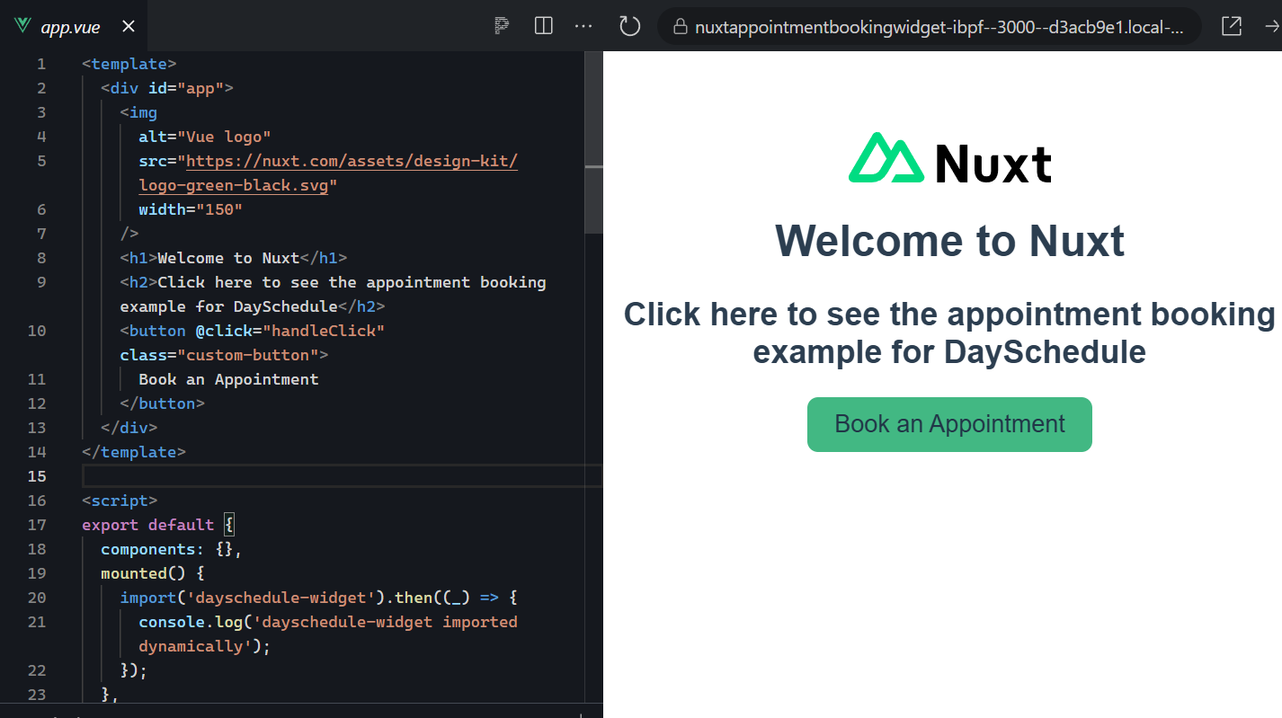Format document with the Prettier icon
Viewport: 1282px width, 718px height.
tap(503, 26)
